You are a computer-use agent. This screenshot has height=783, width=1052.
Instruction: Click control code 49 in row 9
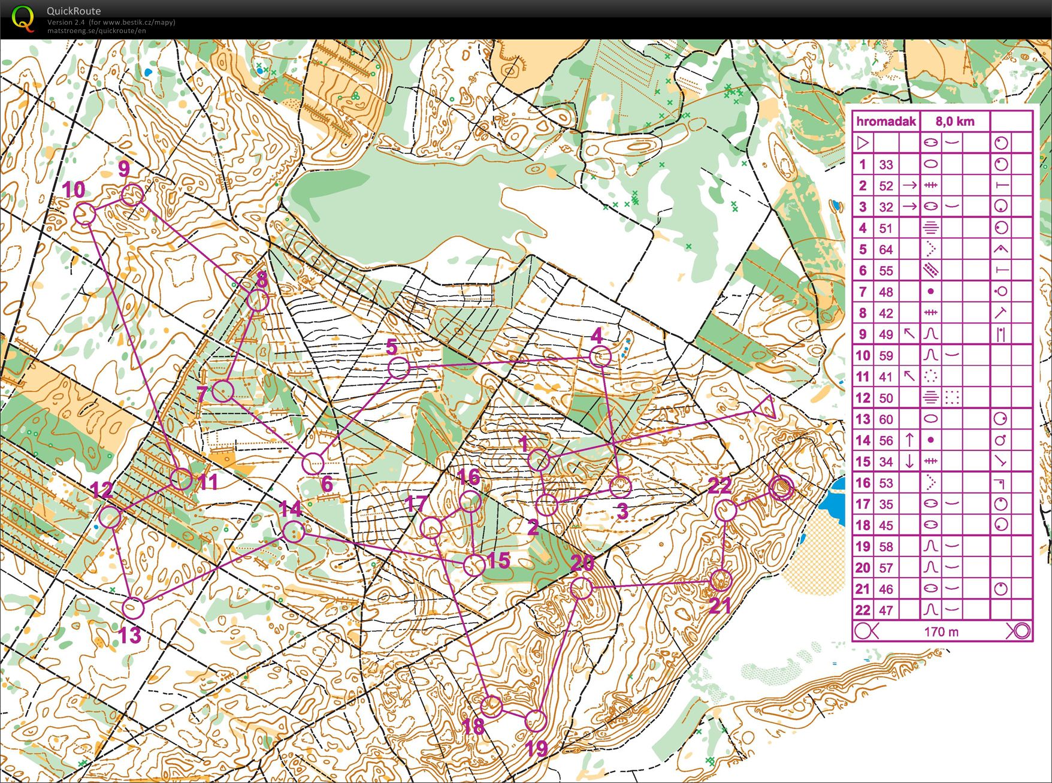pyautogui.click(x=886, y=334)
